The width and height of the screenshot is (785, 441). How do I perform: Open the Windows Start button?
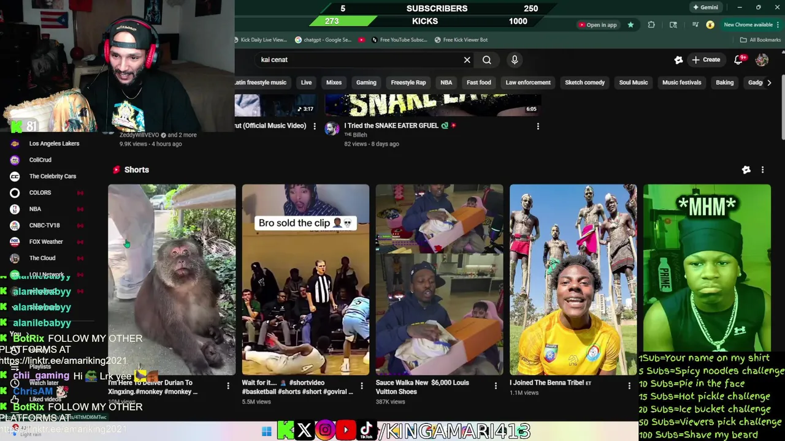coord(266,431)
